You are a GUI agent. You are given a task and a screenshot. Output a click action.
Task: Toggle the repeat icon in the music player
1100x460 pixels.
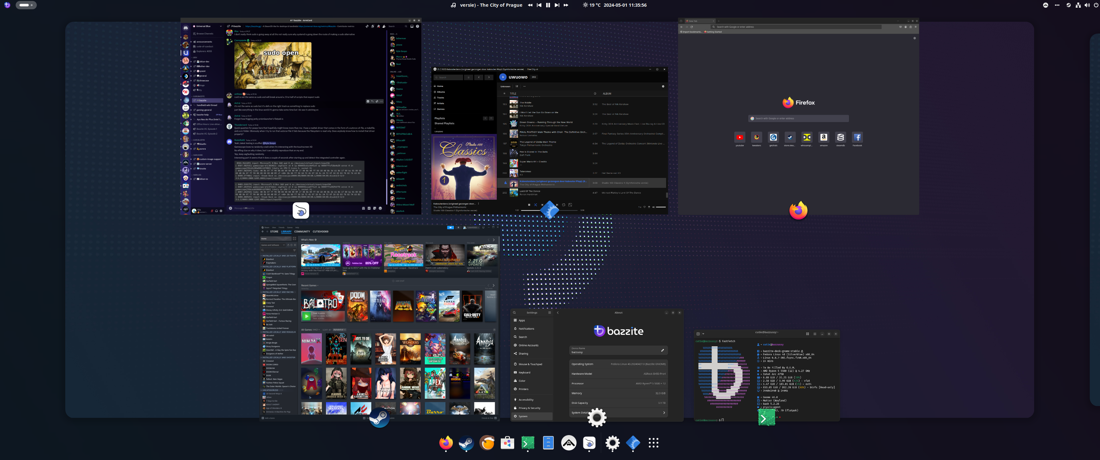[x=564, y=205]
